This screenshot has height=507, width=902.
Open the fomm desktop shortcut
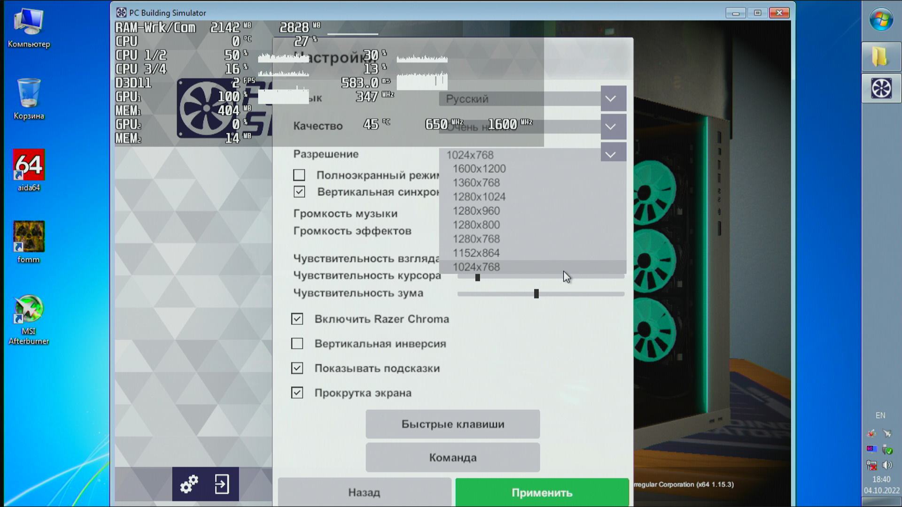pyautogui.click(x=29, y=237)
